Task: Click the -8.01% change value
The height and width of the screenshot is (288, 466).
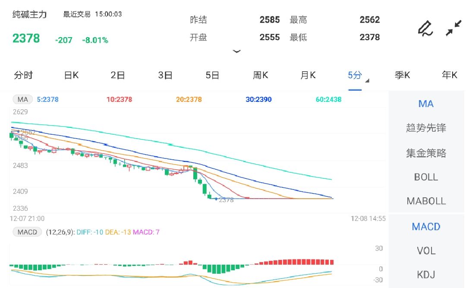Action: click(x=95, y=40)
